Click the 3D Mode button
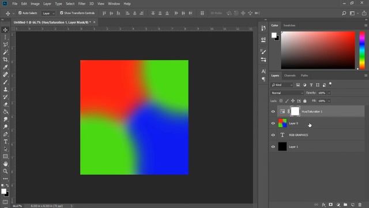This screenshot has width=369, height=208. point(216,13)
